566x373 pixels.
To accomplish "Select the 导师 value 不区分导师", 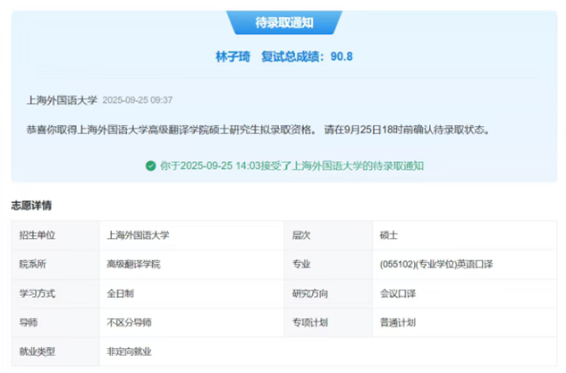I will tap(129, 322).
